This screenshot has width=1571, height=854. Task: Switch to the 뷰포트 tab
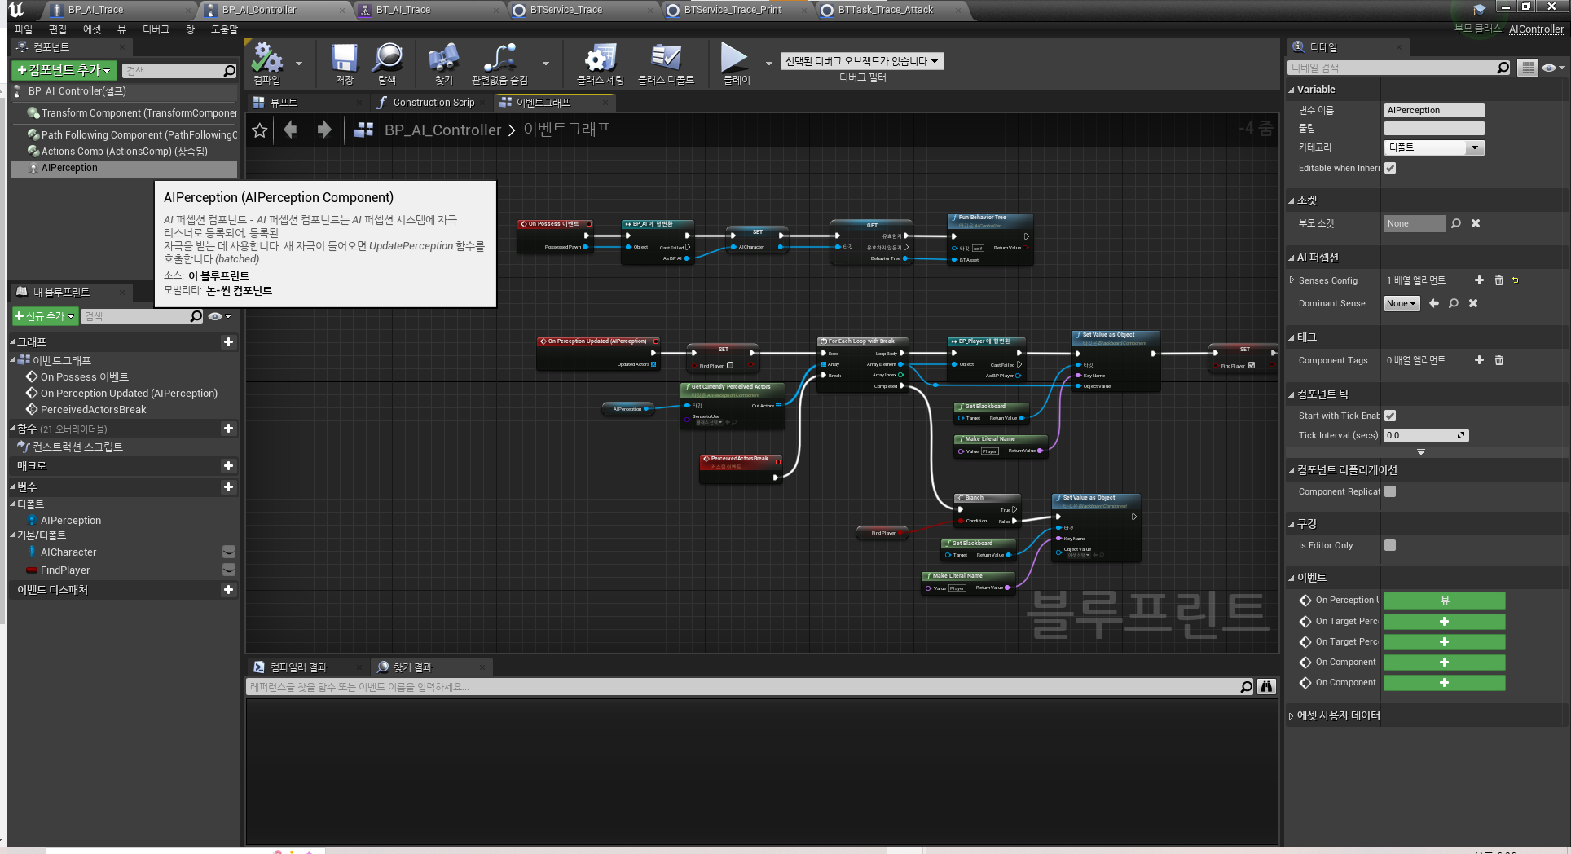(284, 103)
